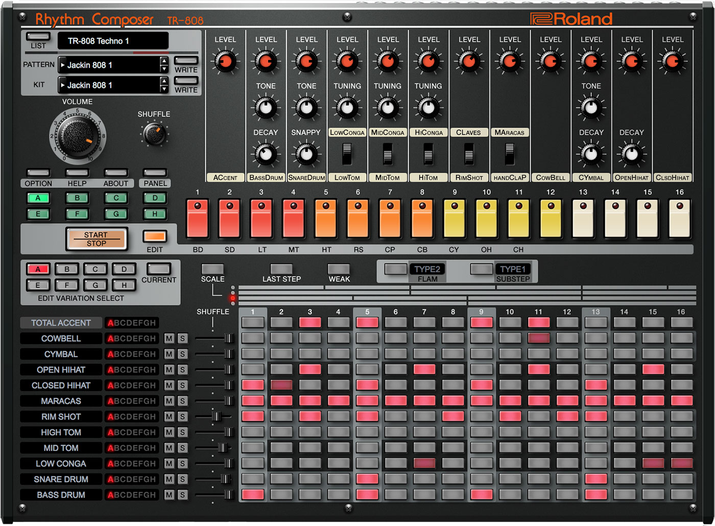
Task: Click PATTERN stepper up arrow
Action: 164,61
